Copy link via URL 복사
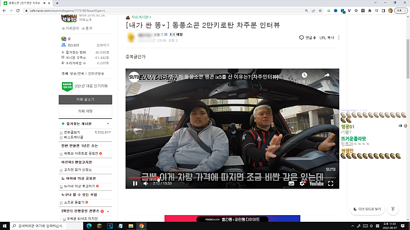Screen dimensions: 410x230 [326, 37]
